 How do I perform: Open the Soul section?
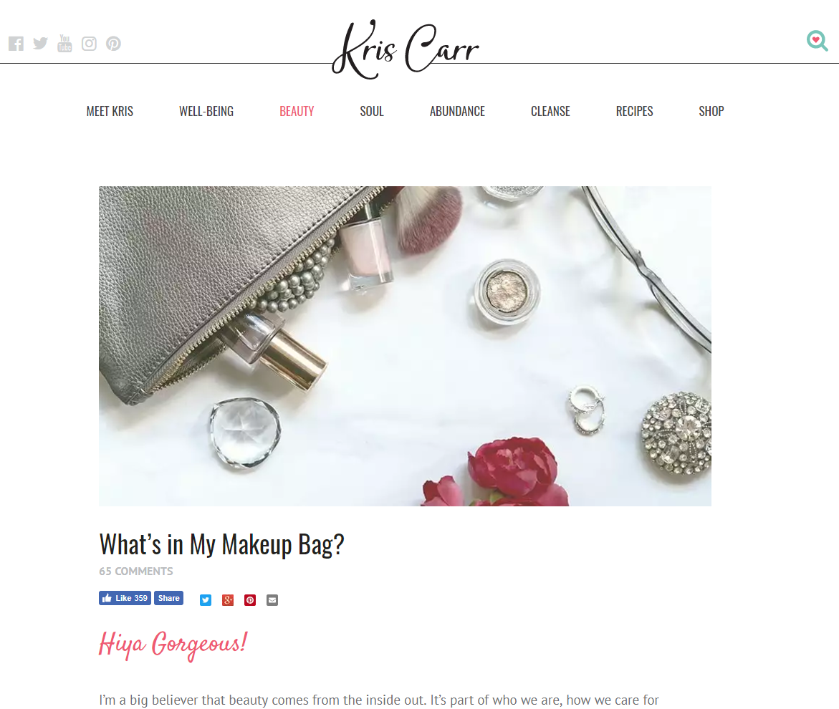372,111
